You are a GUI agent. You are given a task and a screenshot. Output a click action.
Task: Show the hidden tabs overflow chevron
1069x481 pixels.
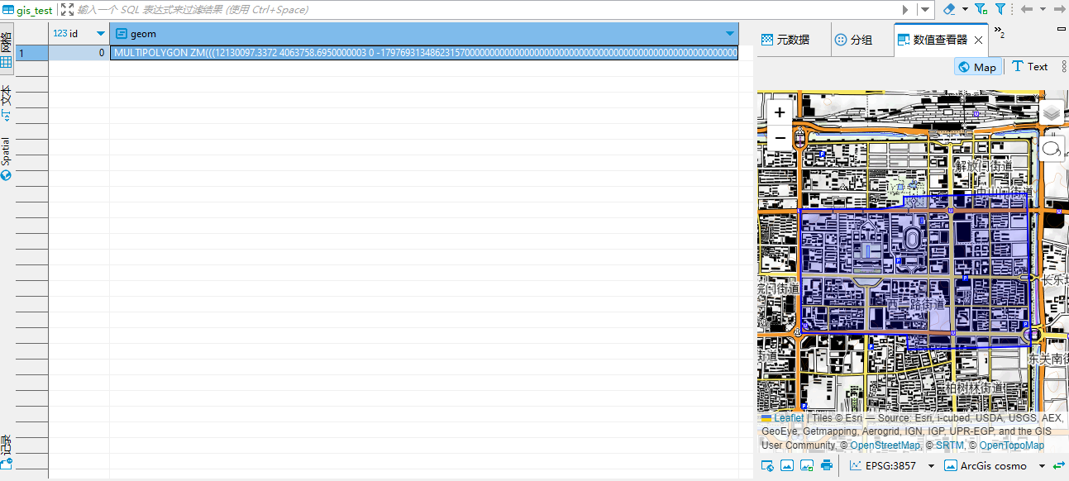(999, 31)
